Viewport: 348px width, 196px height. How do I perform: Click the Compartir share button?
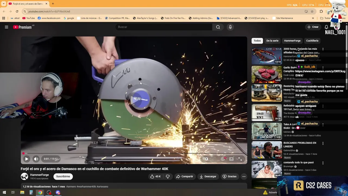pos(185,176)
